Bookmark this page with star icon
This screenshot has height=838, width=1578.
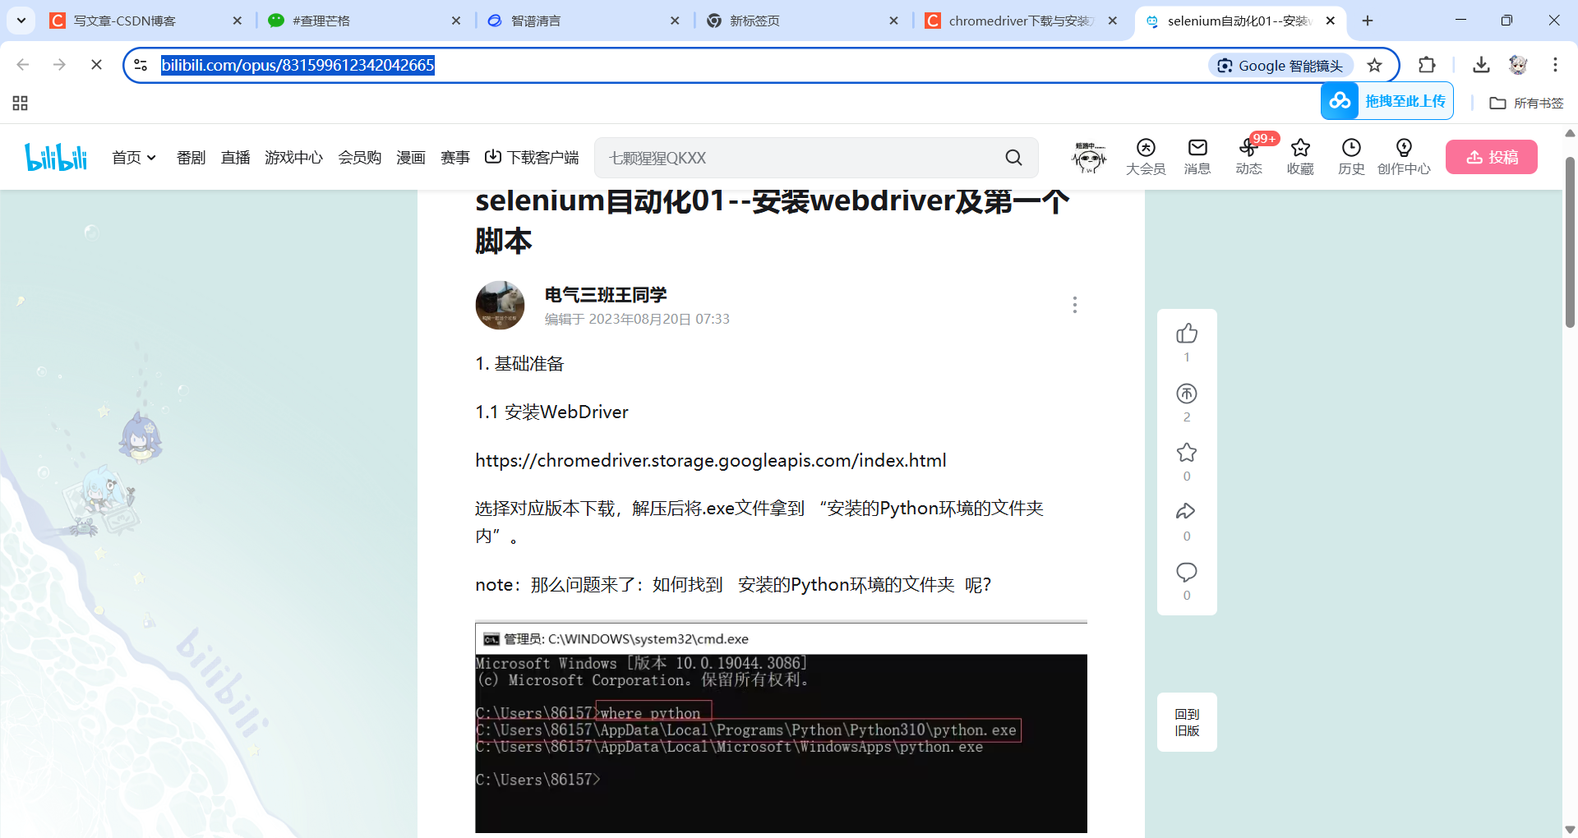point(1374,66)
